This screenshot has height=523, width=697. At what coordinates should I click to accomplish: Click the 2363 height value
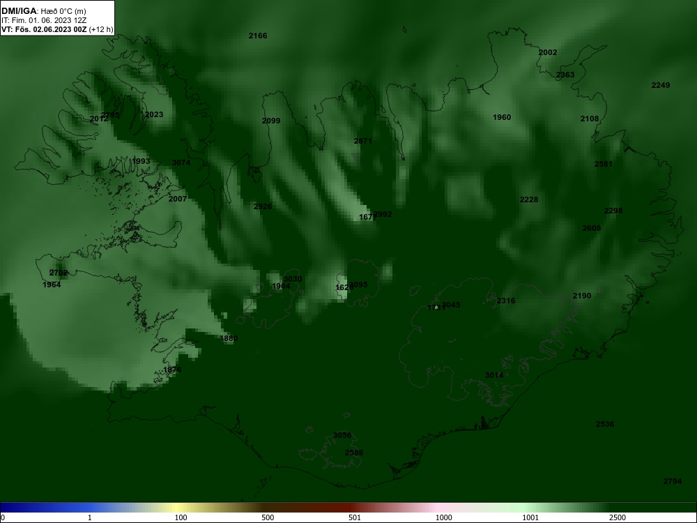click(x=565, y=75)
